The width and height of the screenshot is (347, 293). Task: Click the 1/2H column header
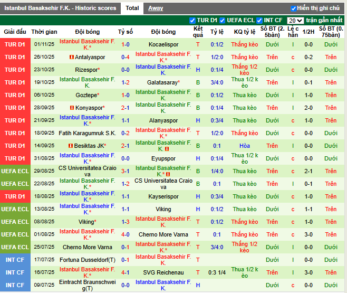[x=309, y=32]
